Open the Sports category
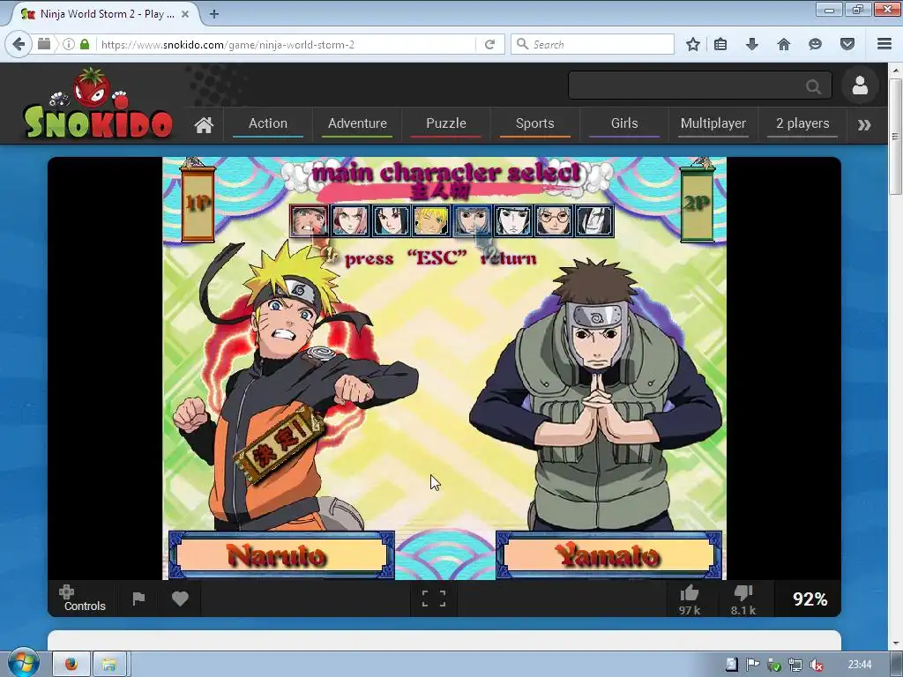Image resolution: width=903 pixels, height=677 pixels. click(x=535, y=123)
